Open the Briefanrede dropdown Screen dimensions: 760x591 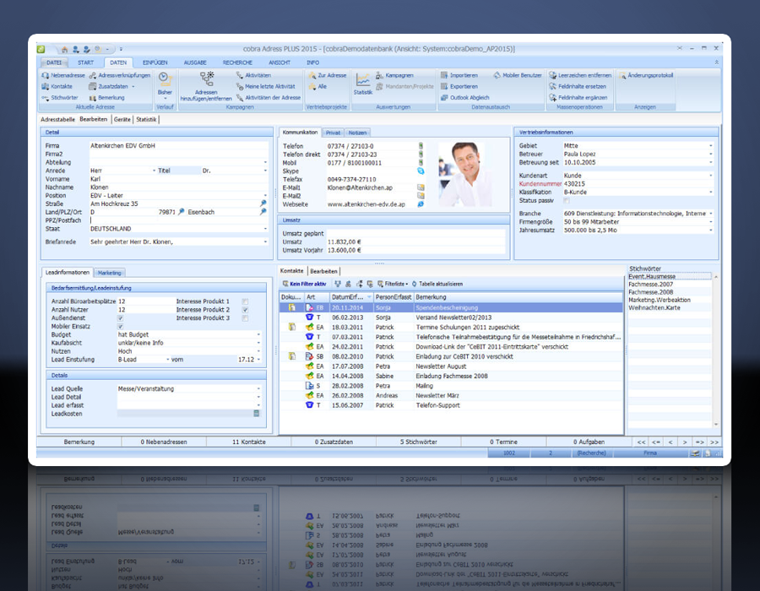click(265, 241)
